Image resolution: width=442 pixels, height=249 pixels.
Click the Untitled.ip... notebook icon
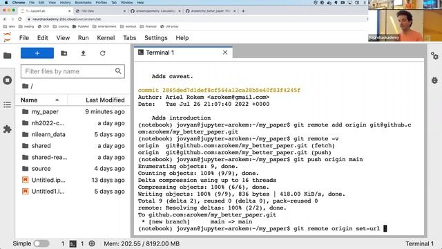click(26, 180)
